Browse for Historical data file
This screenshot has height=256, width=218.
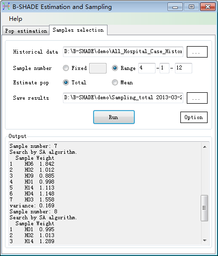(x=197, y=52)
